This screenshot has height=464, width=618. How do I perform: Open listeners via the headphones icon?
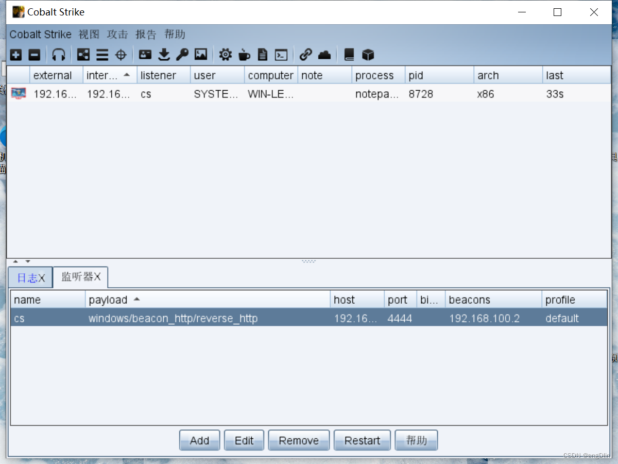coord(59,54)
